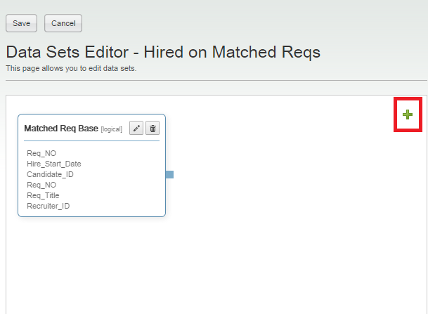Pick the Req_Title field
This screenshot has width=428, height=314.
pyautogui.click(x=44, y=195)
